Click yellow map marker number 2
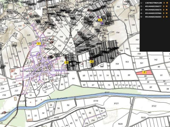 pos(100,20)
